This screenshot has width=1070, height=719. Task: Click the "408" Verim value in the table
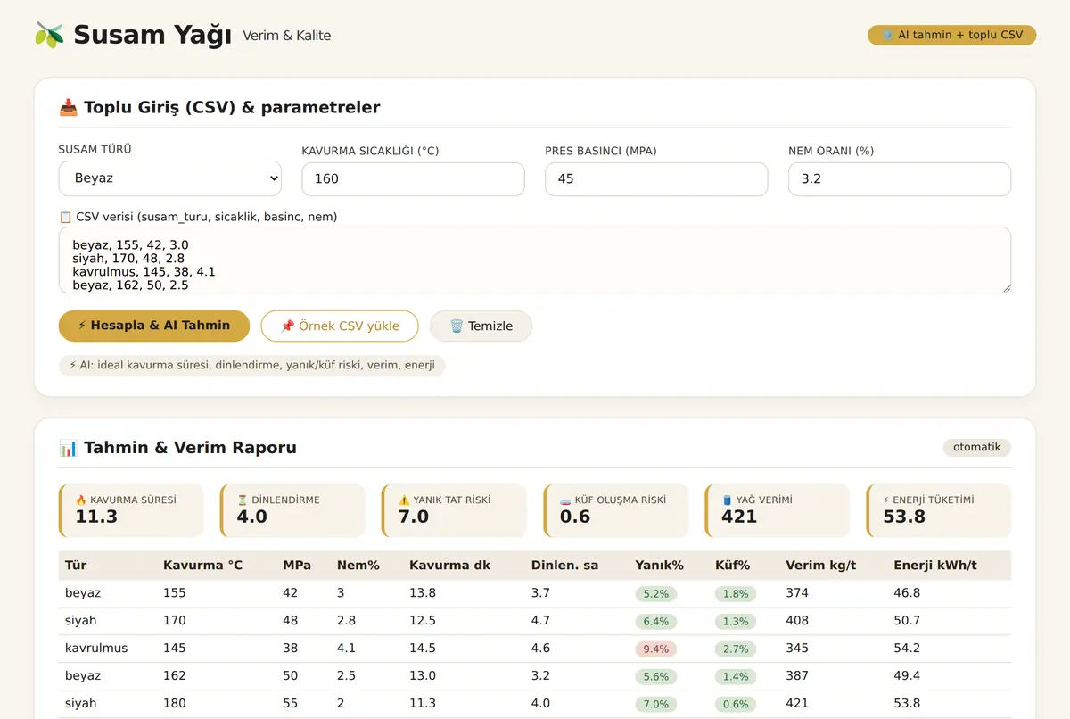point(797,621)
